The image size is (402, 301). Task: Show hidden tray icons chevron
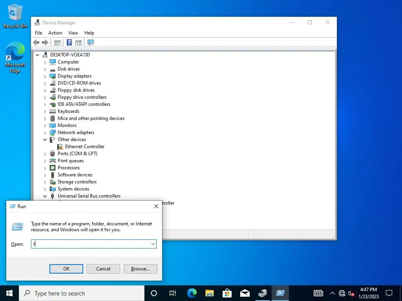pos(332,293)
